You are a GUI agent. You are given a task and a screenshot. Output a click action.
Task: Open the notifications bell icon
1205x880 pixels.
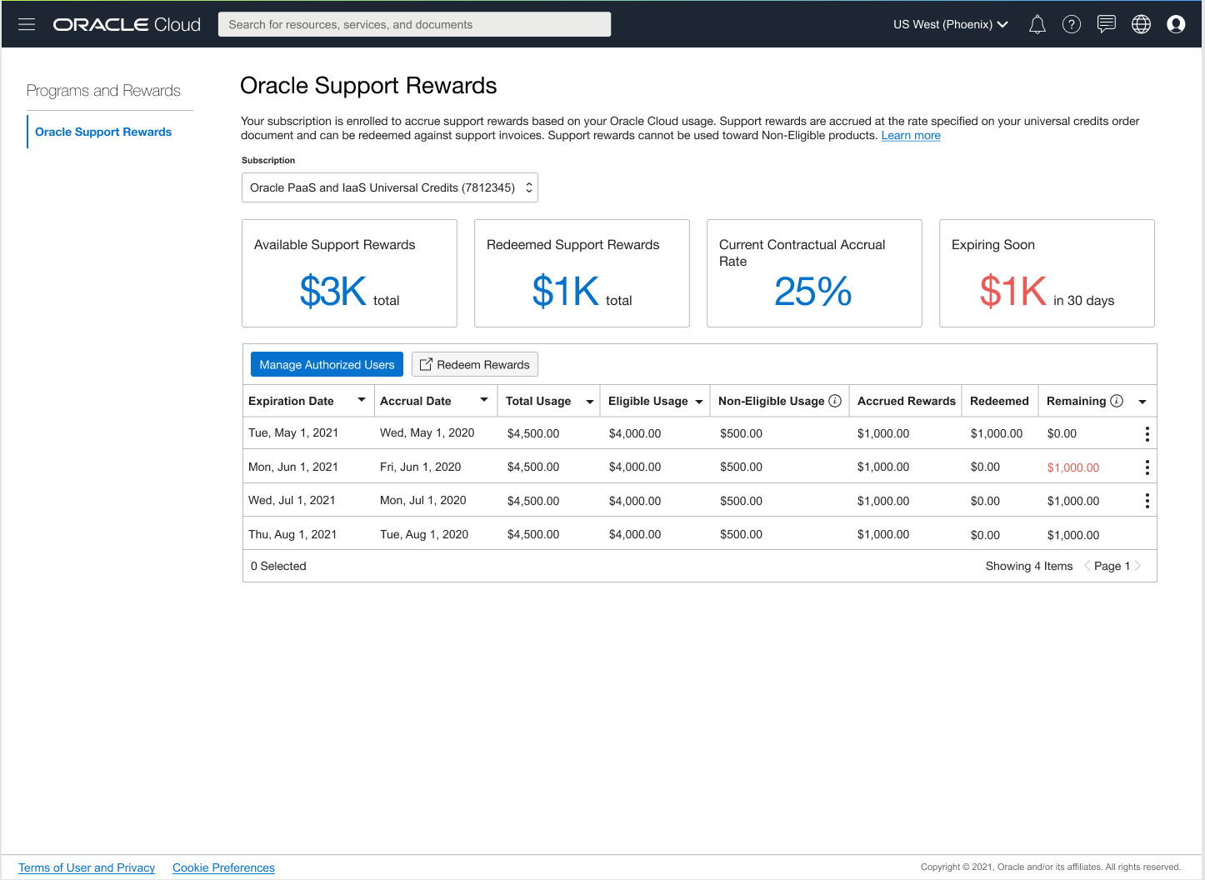pos(1037,24)
